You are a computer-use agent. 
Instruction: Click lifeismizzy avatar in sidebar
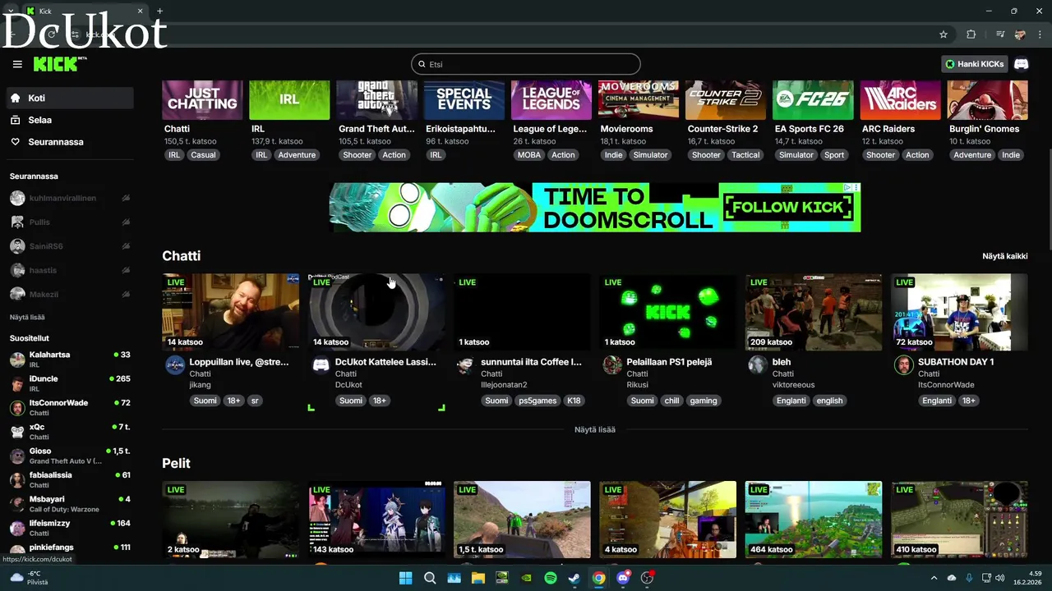[17, 528]
